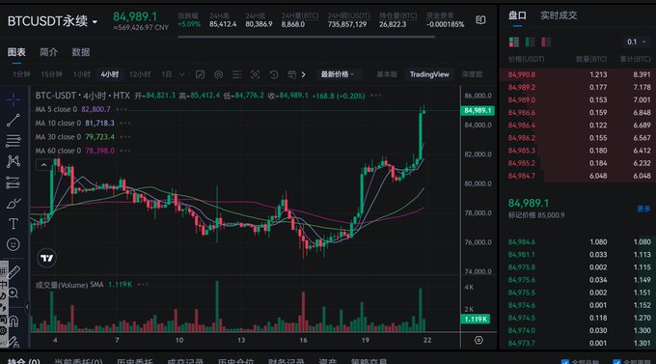Select 1分钟 timeframe

[x=21, y=74]
